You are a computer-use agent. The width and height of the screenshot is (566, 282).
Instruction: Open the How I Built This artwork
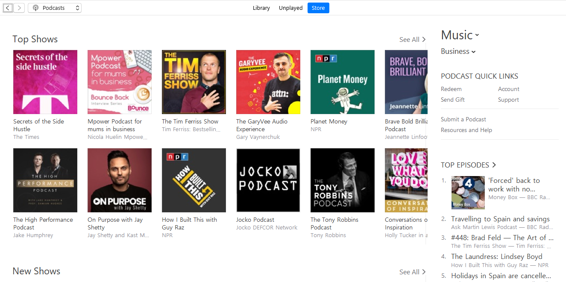(x=194, y=180)
